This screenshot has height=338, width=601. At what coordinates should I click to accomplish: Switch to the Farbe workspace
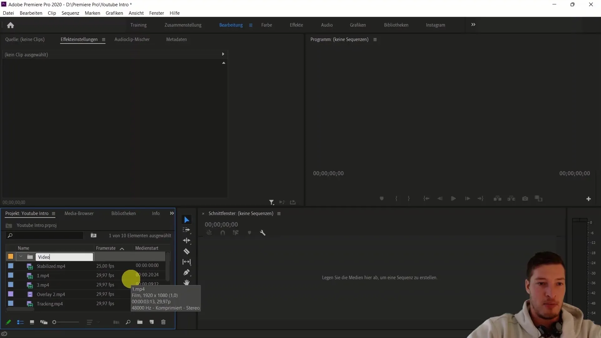tap(267, 25)
